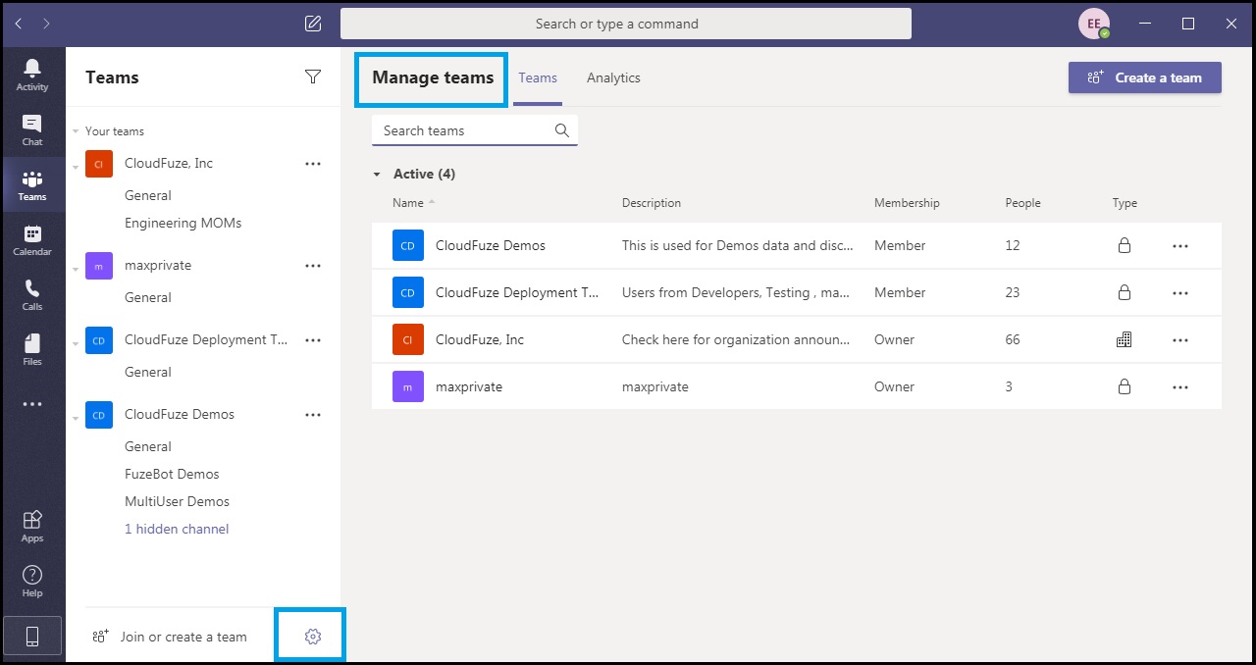Select CloudFuze Deployment team in sidebar
Image resolution: width=1256 pixels, height=665 pixels.
(206, 339)
